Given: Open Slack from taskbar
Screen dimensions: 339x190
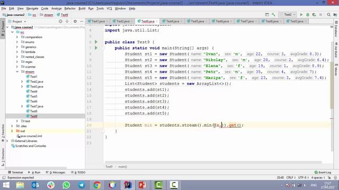Looking at the screenshot, I should [x=51, y=185].
